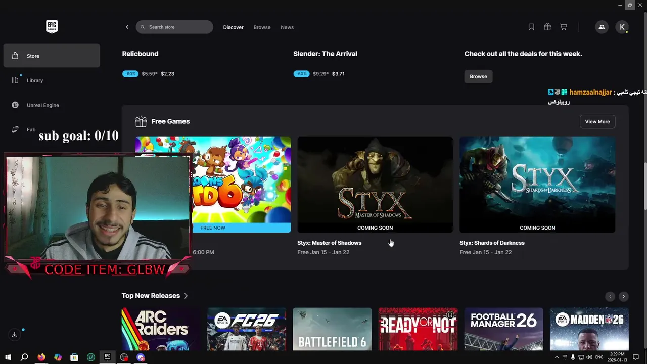Open the Football Manager 26 card
Viewport: 647px width, 364px height.
coord(503,329)
